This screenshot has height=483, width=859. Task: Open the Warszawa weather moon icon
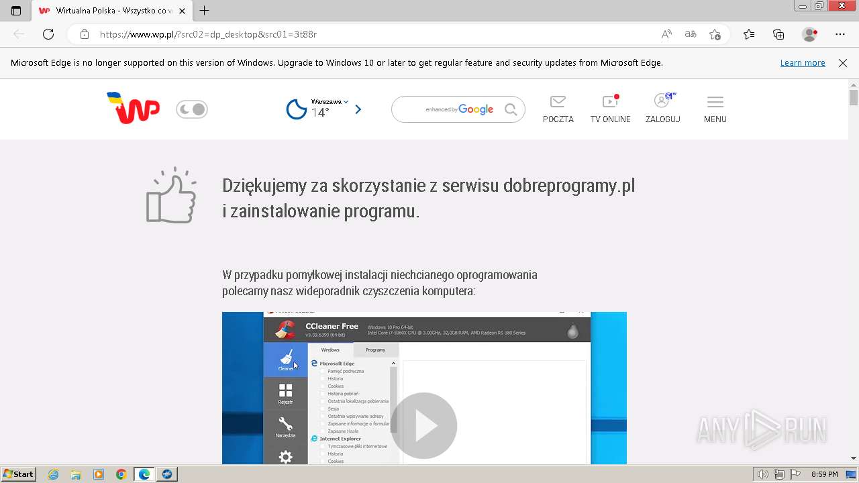point(297,109)
